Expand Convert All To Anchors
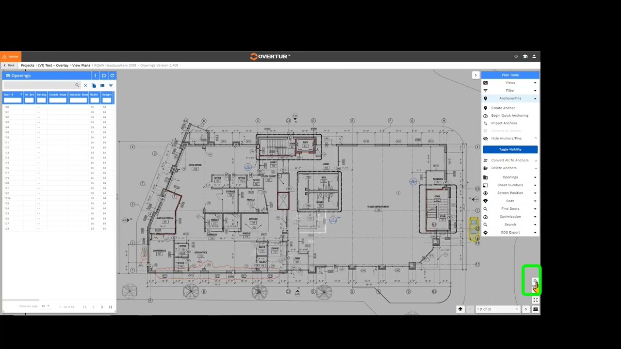The image size is (621, 349). point(510,160)
